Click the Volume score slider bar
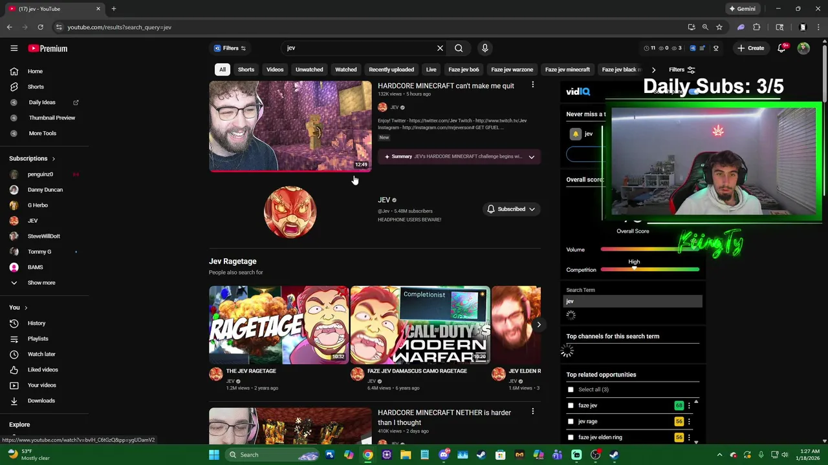The image size is (828, 465). [x=650, y=249]
